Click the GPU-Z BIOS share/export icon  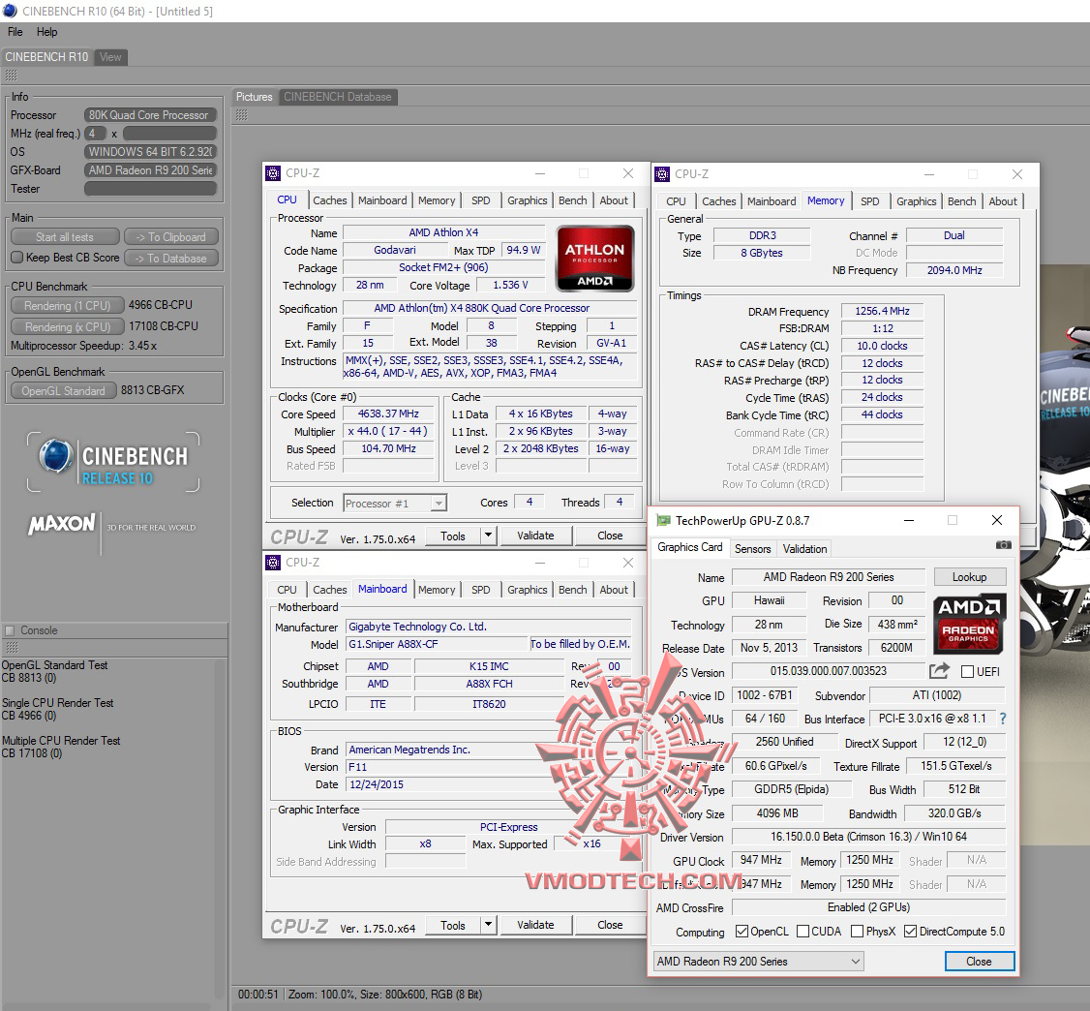coord(938,671)
